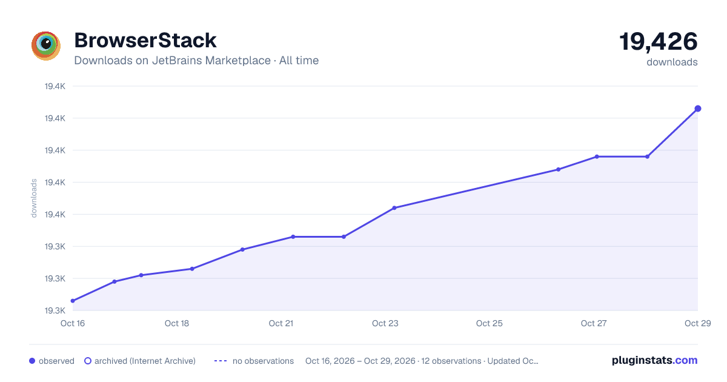Click the 'no observations' legend label
This screenshot has width=727, height=382.
click(x=263, y=361)
